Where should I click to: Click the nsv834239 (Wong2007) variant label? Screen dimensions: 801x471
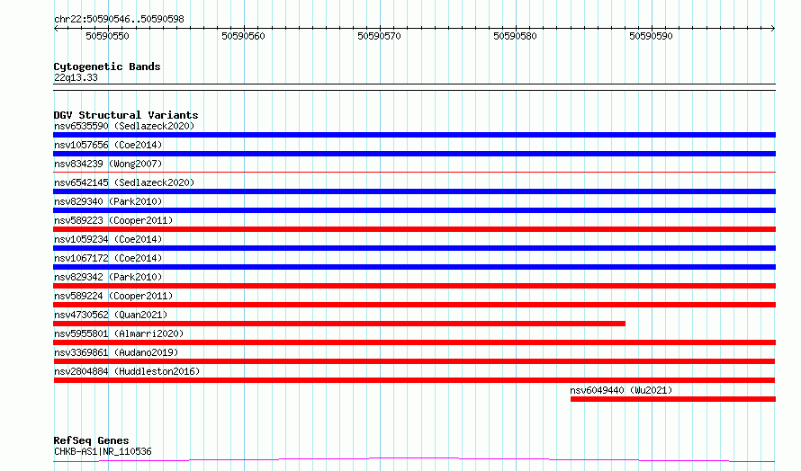tap(108, 164)
